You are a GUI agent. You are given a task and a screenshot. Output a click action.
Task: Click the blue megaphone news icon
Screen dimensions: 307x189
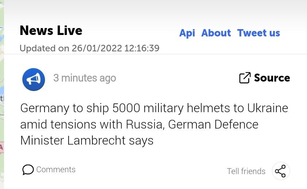[x=34, y=79]
